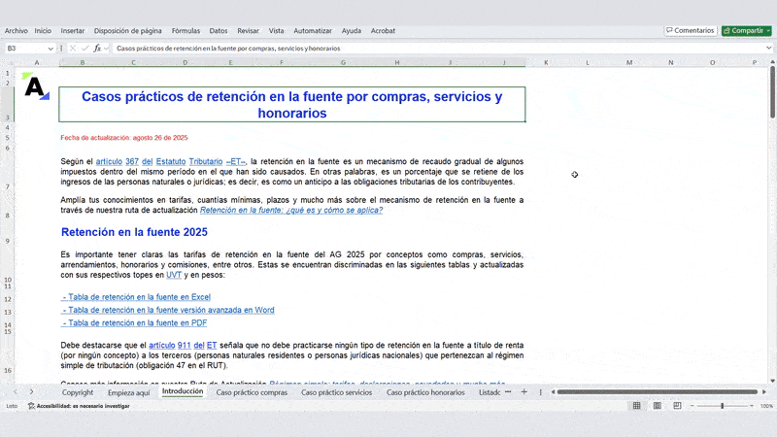777x437 pixels.
Task: Click the Select All corner of the grid
Action: click(x=10, y=62)
